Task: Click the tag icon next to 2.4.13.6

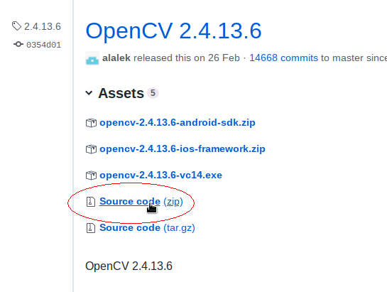Action: tap(16, 26)
